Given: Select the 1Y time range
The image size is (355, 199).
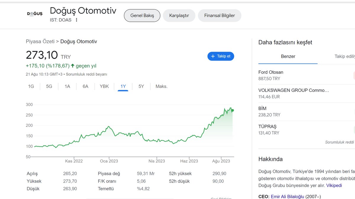Looking at the screenshot, I should pyautogui.click(x=123, y=86).
